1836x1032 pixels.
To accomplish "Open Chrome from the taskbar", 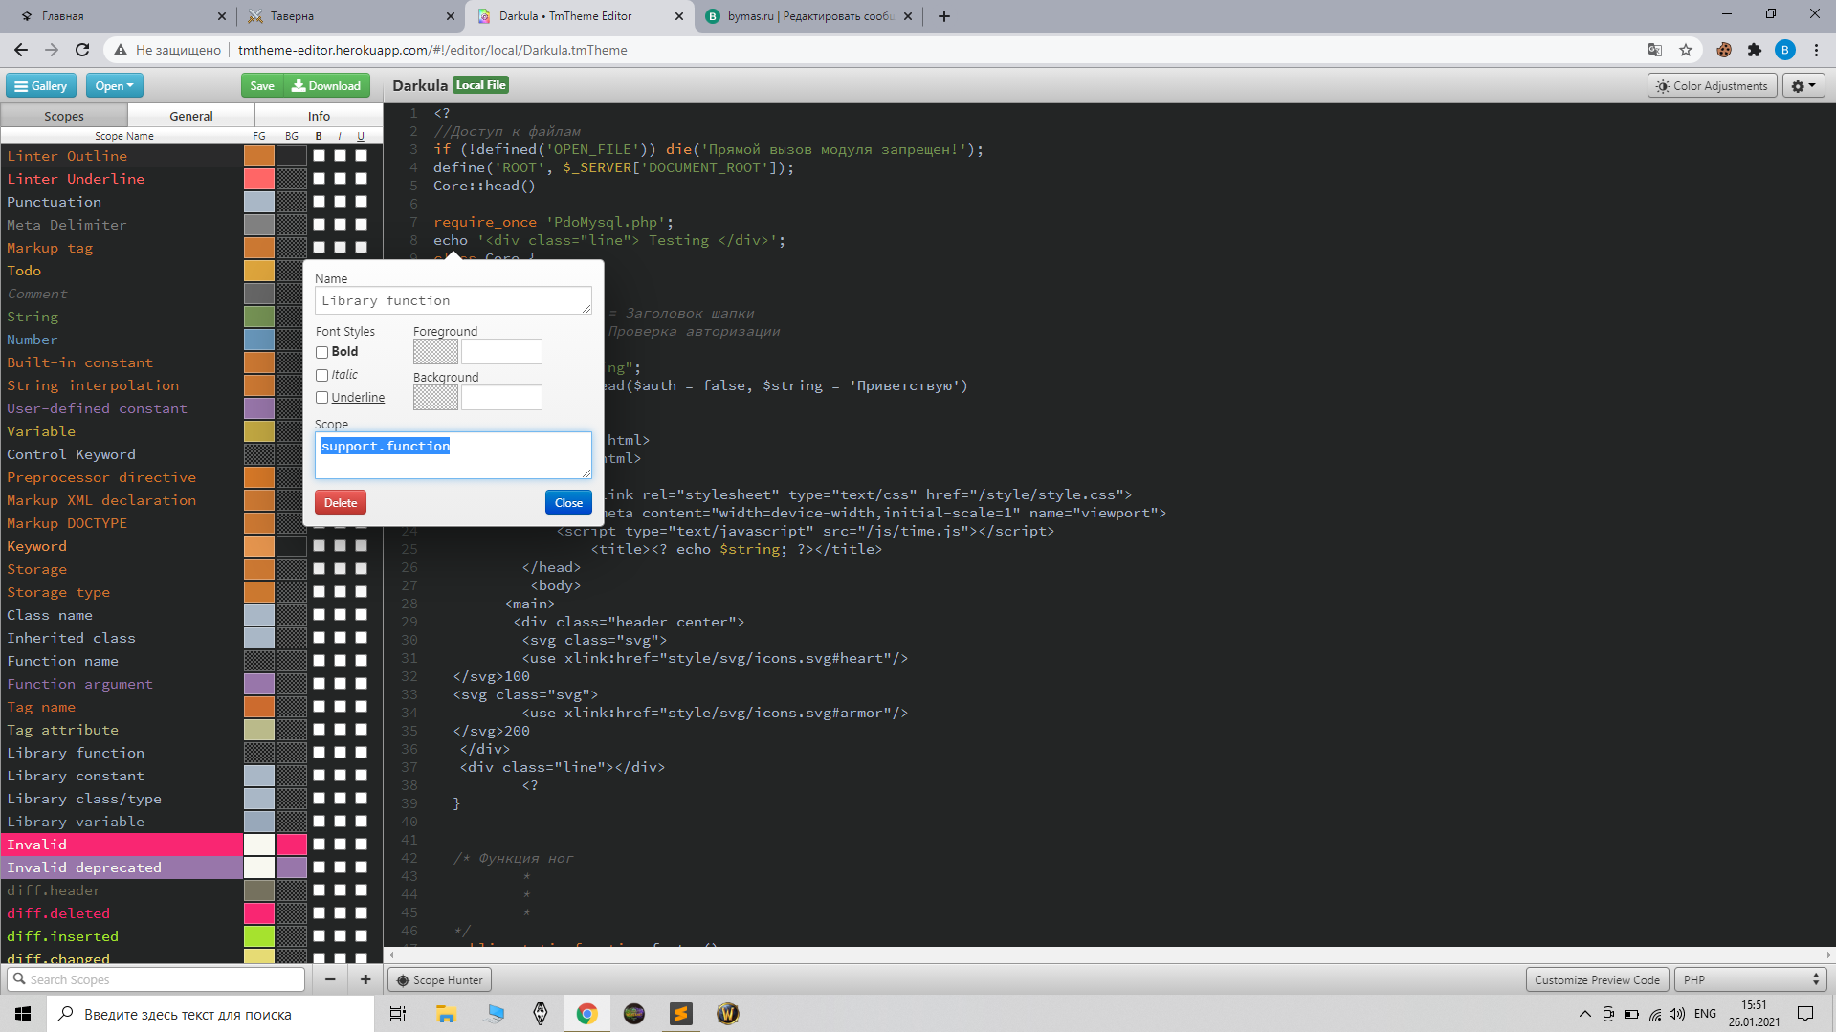I will tap(586, 1014).
